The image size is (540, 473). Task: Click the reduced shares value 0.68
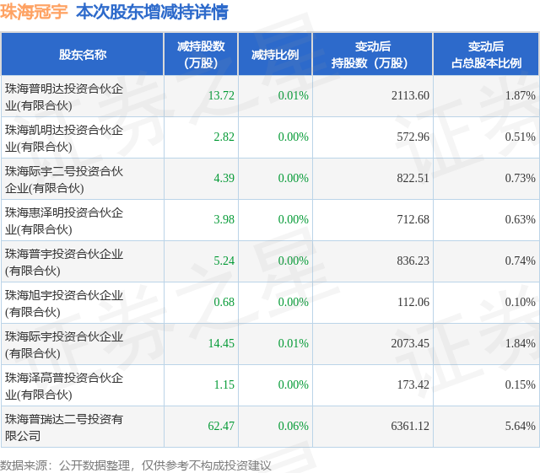224,302
